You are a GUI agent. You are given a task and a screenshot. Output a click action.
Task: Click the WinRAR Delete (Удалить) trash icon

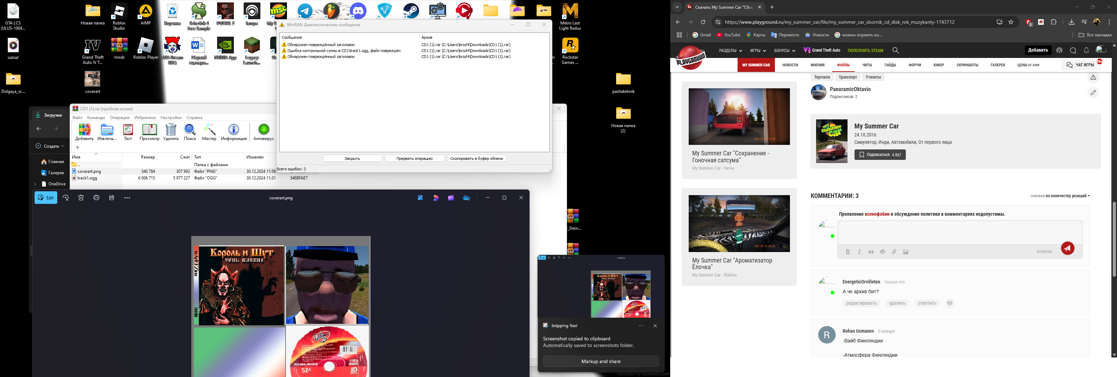[x=171, y=132]
